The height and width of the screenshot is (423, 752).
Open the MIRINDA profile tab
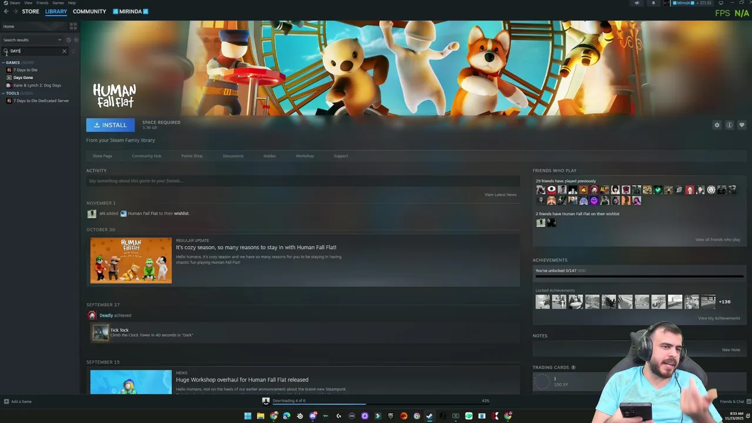coord(130,12)
